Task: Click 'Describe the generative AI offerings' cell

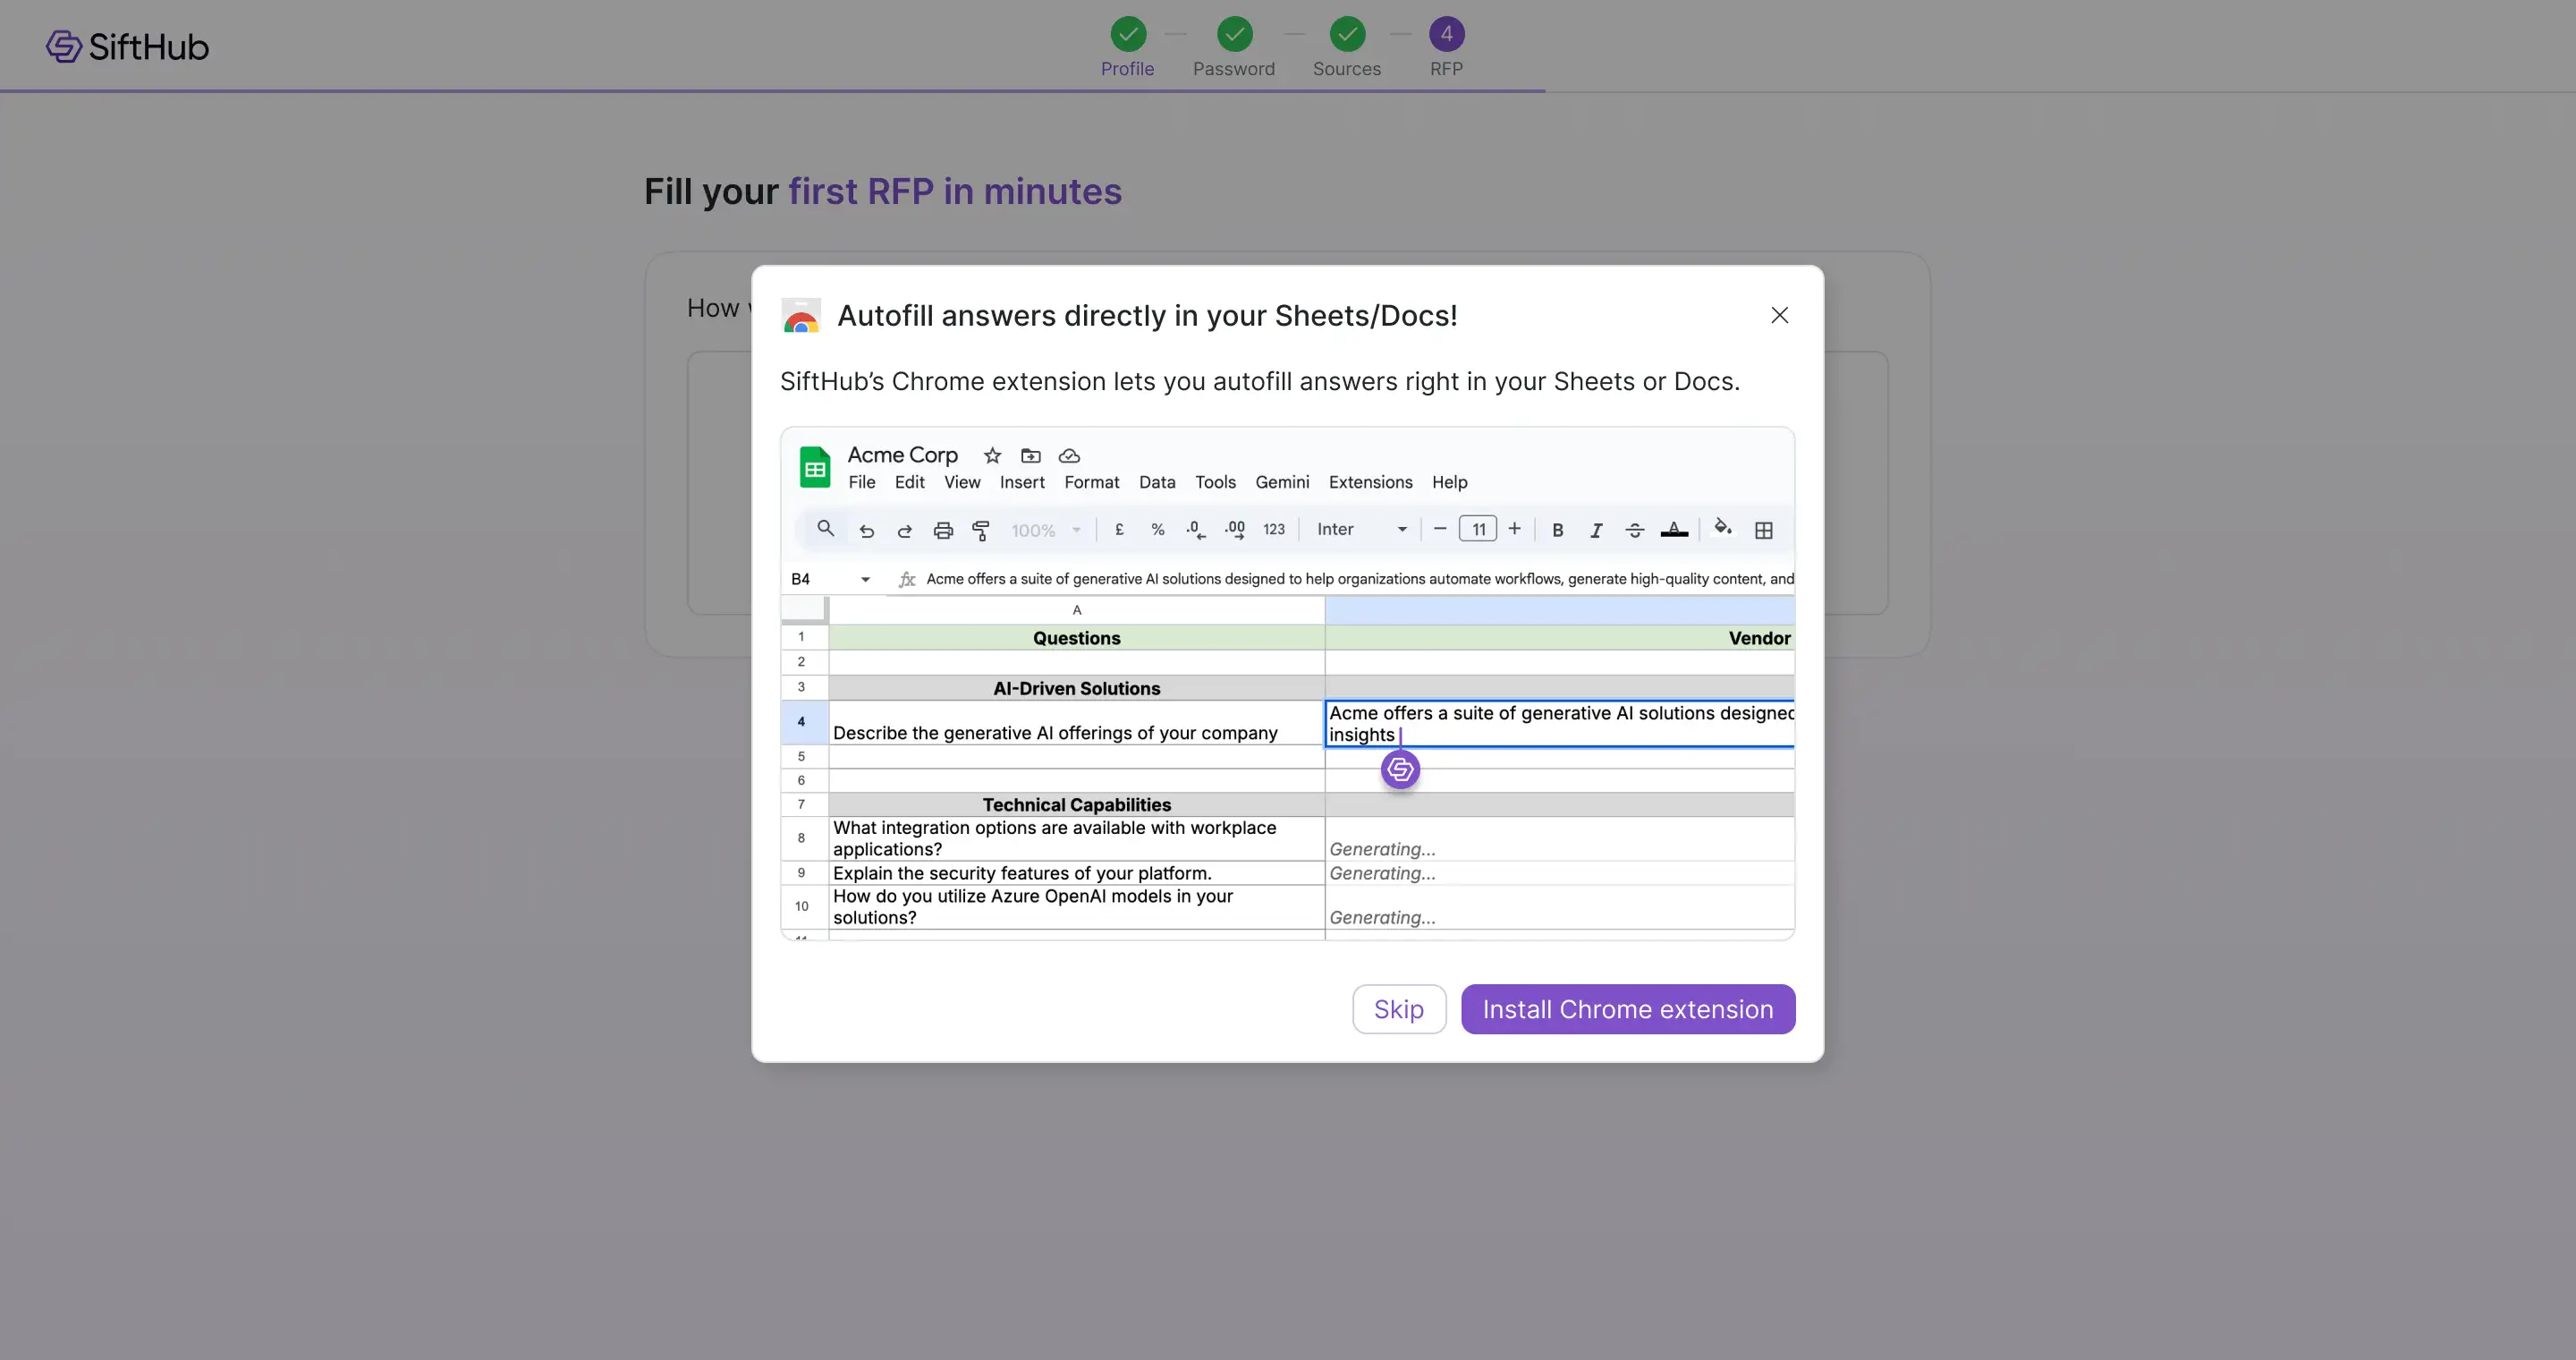Action: pyautogui.click(x=1076, y=722)
